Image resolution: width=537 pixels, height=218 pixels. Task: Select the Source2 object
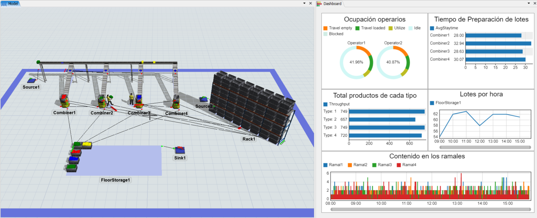pyautogui.click(x=204, y=99)
